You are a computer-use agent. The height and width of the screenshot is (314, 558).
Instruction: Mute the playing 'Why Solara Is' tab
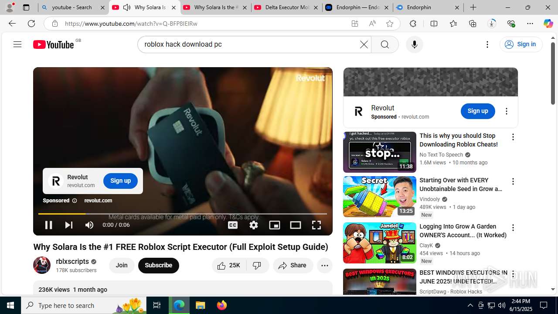126,7
